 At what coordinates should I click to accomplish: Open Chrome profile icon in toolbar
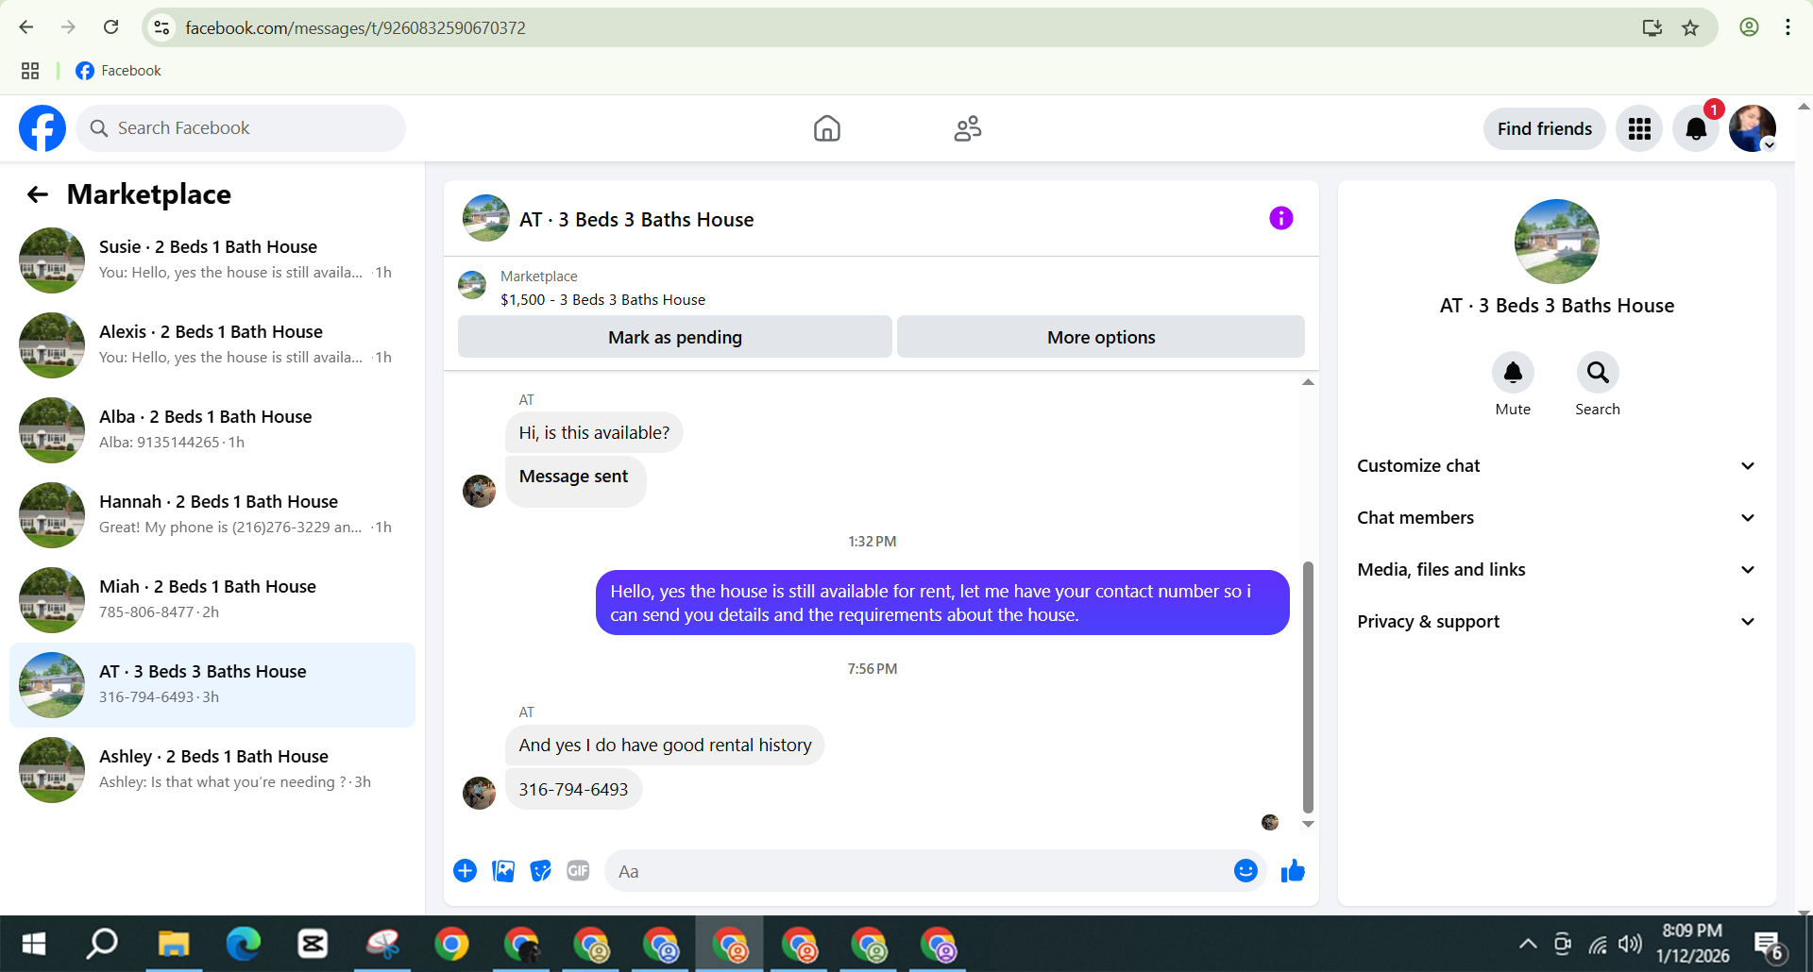click(x=1749, y=27)
